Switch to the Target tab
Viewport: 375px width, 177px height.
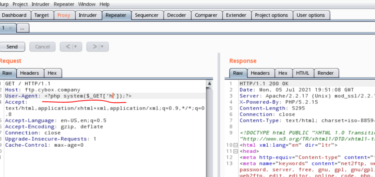click(41, 15)
